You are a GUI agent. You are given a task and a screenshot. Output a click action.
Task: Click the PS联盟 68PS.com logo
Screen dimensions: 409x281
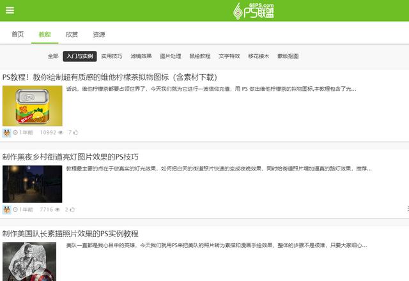pos(254,11)
